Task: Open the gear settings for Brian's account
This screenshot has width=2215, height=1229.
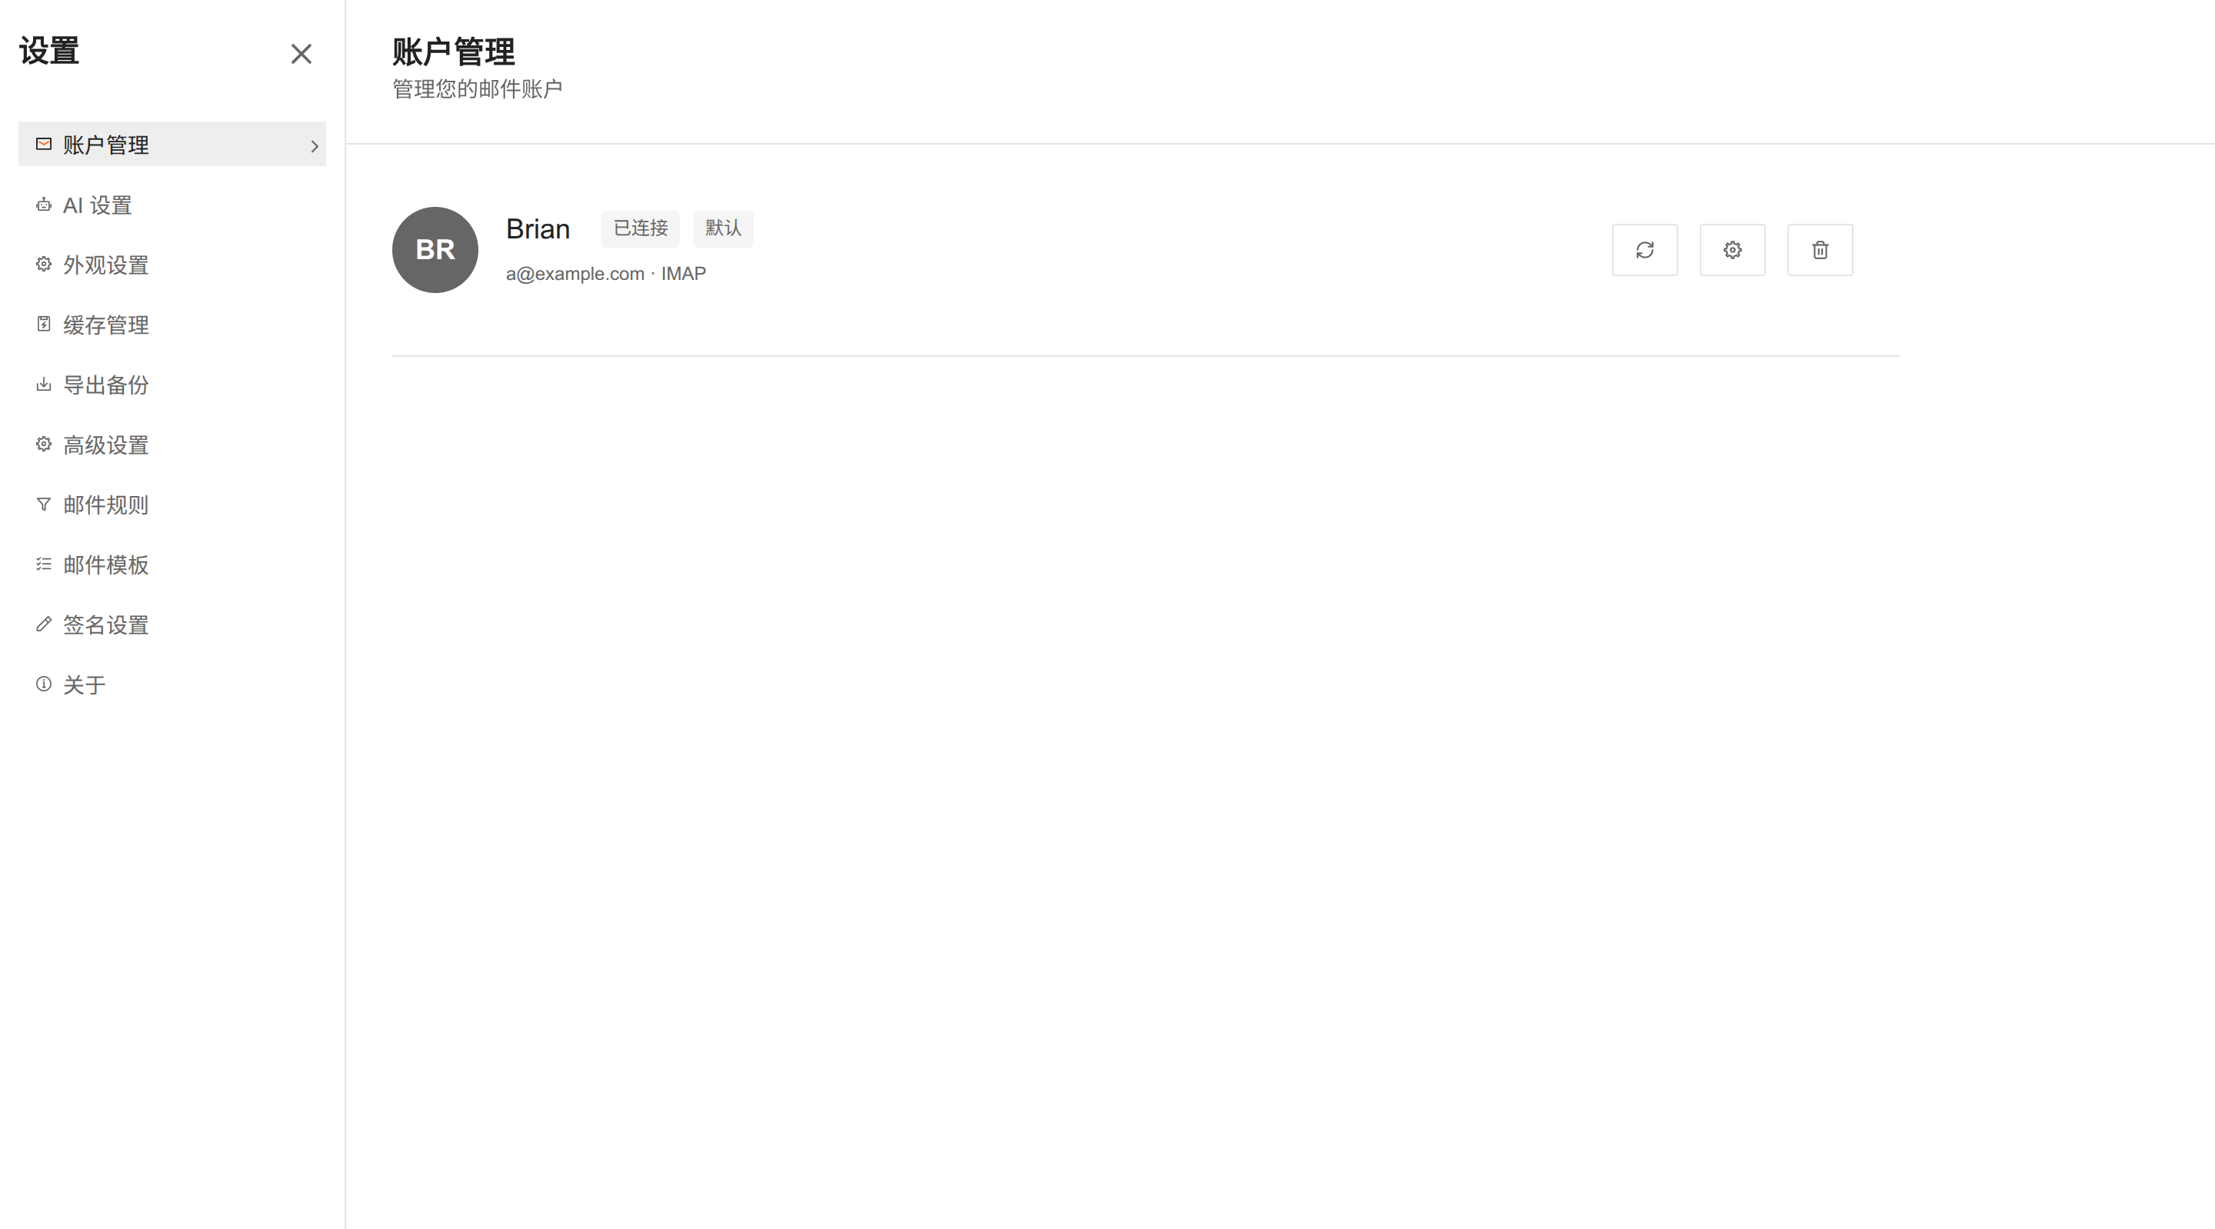Action: click(x=1732, y=249)
